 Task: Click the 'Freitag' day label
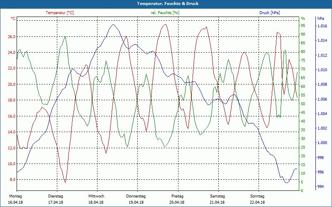[x=178, y=196]
